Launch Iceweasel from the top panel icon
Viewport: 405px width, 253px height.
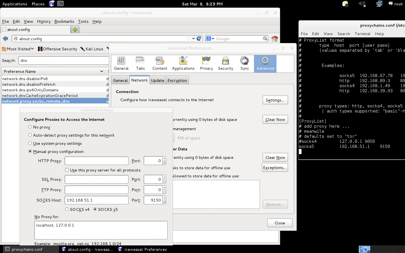[52, 4]
